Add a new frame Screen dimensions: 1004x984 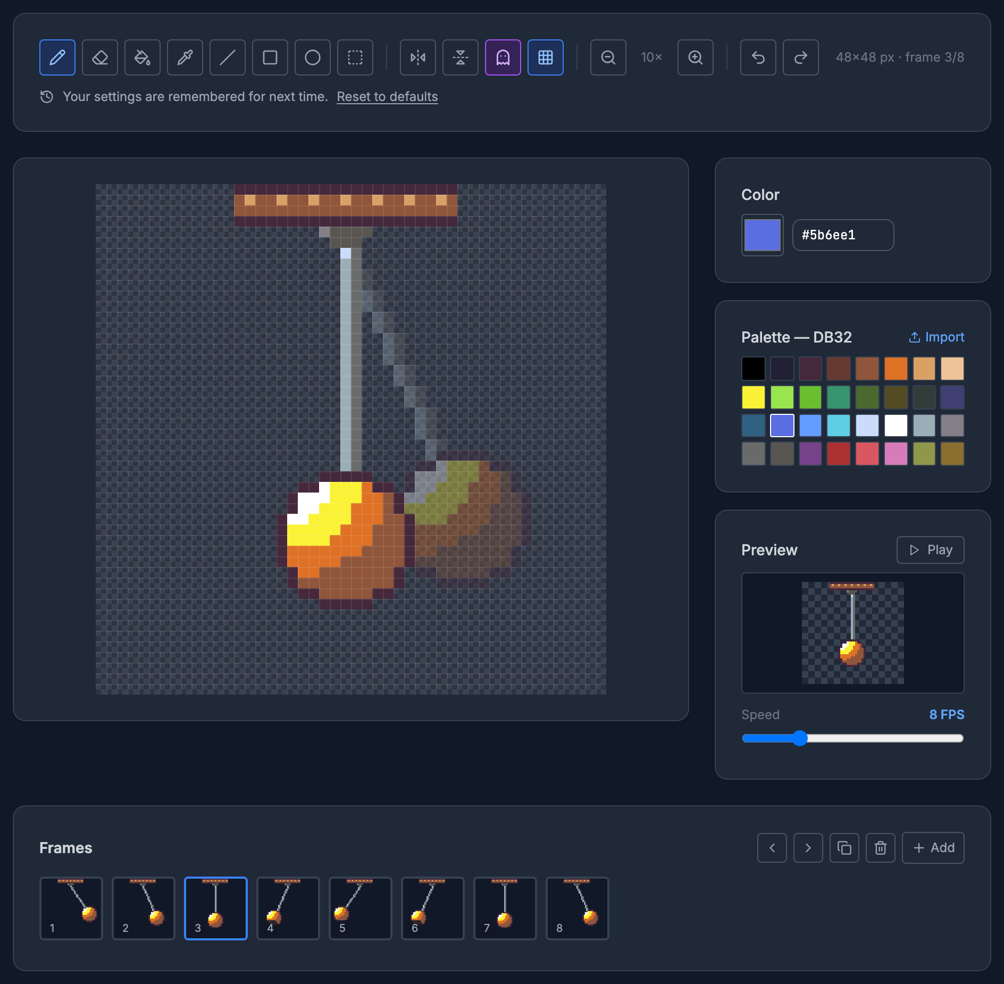933,848
